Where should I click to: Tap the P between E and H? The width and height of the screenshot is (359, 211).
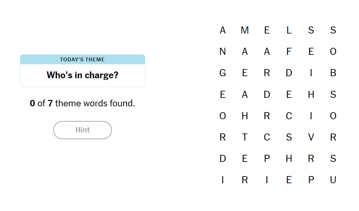coord(267,159)
